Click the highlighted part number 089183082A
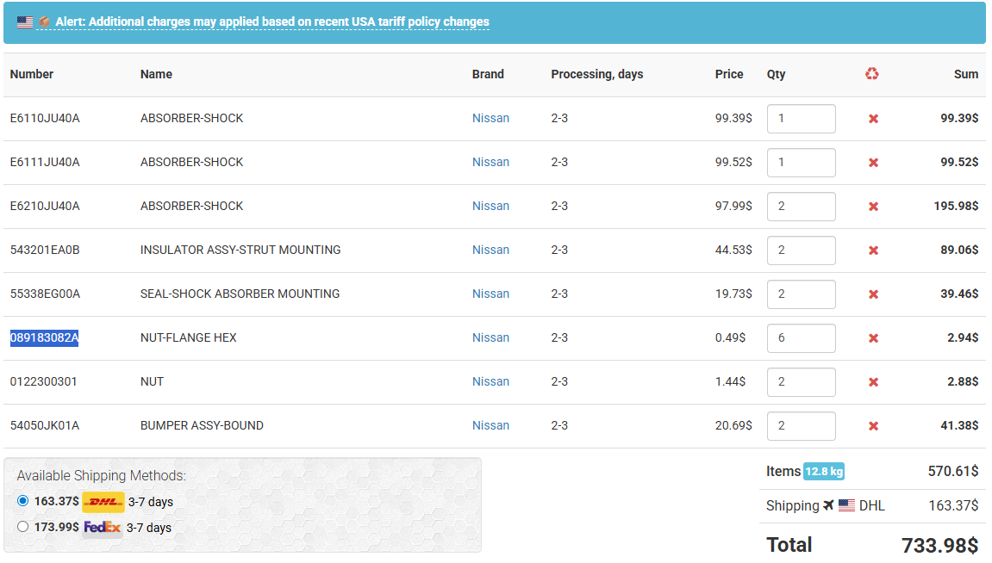 (44, 338)
